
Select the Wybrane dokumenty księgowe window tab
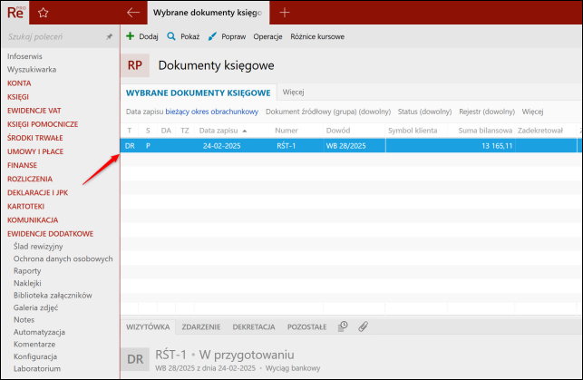(x=208, y=13)
